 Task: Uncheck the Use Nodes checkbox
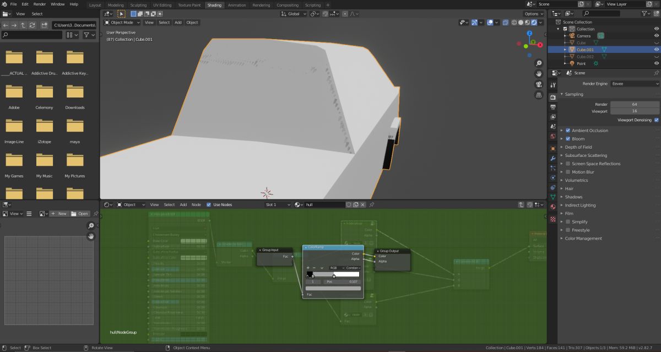tap(209, 204)
